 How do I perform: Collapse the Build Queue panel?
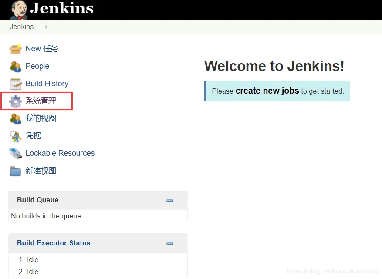pos(170,201)
